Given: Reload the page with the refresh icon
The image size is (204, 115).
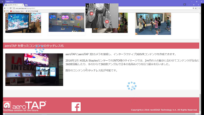Looking at the screenshot, I should pyautogui.click(x=11, y=8).
